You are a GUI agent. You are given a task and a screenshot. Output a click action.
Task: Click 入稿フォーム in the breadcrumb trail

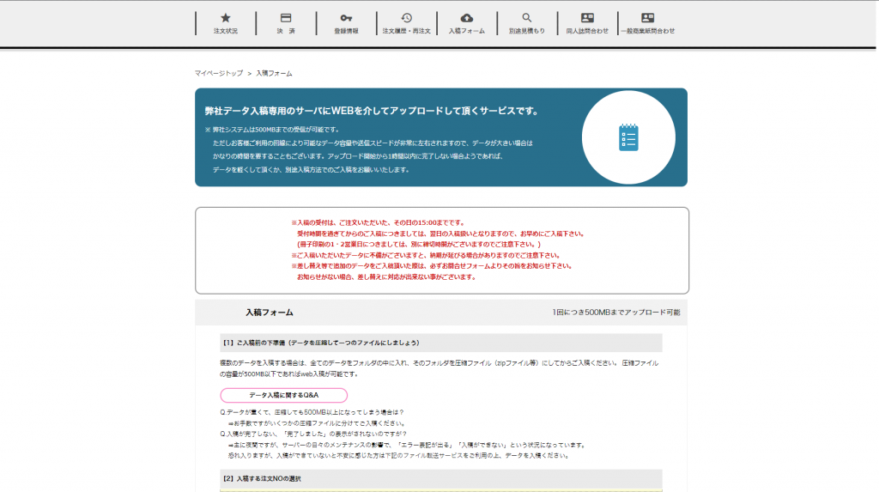point(274,73)
